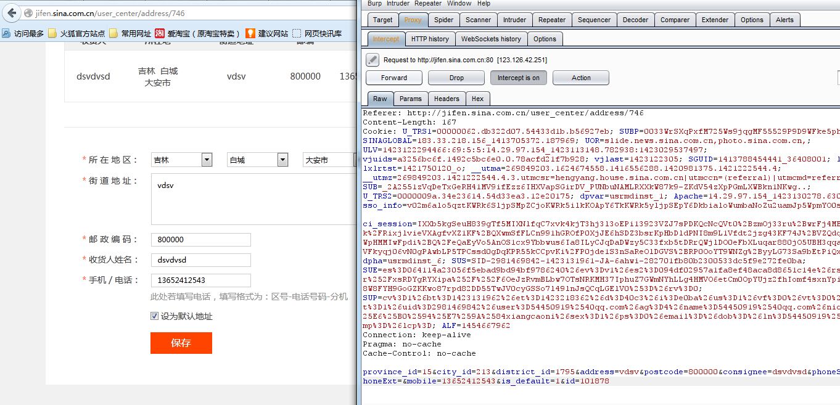
Task: Click the Forward button
Action: [x=394, y=78]
